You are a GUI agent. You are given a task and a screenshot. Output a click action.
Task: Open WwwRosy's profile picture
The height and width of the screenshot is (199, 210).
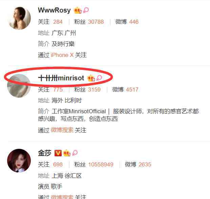(19, 18)
